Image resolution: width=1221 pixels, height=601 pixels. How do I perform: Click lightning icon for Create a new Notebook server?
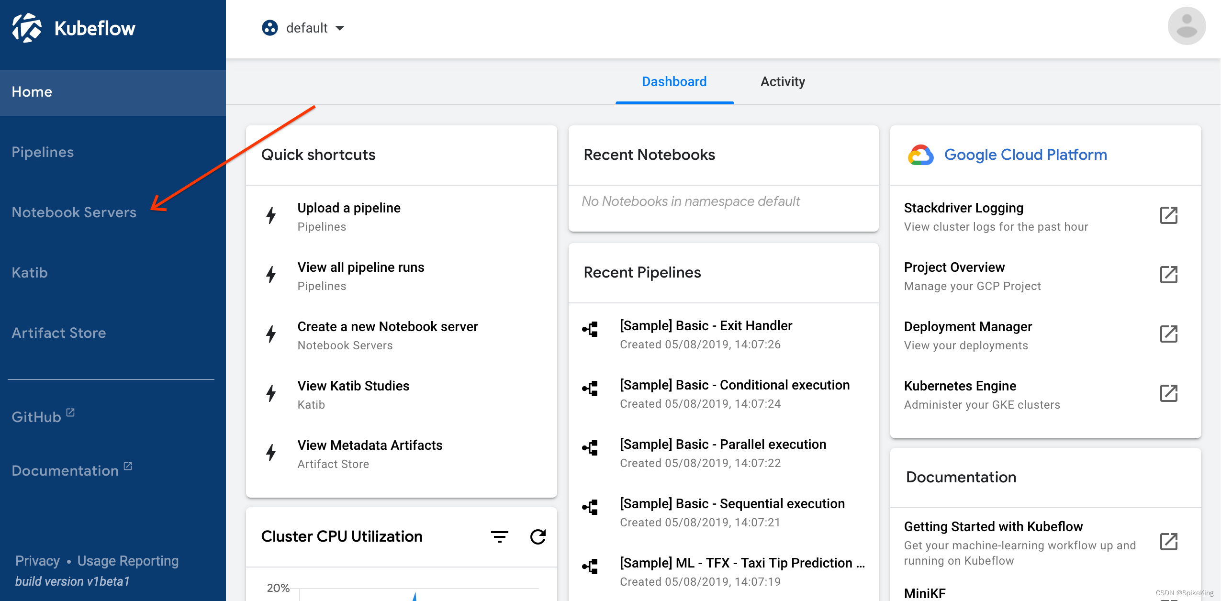(271, 334)
